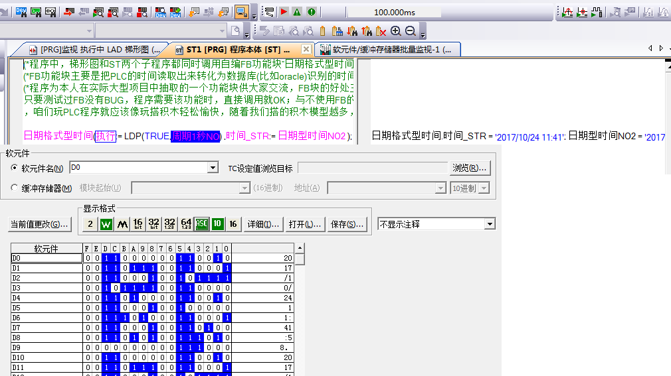Switch to the LAD 梯形图 monitor tab
The width and height of the screenshot is (671, 376).
tap(93, 50)
